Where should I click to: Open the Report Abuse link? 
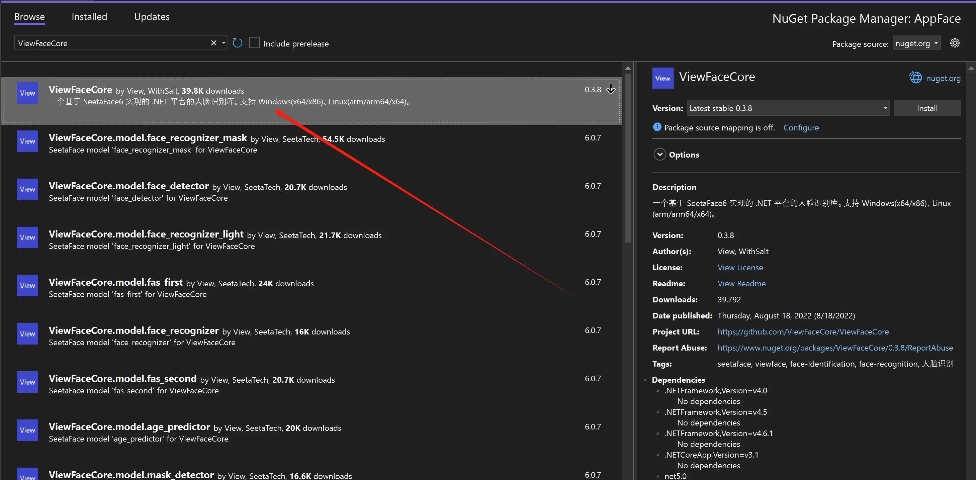(835, 348)
